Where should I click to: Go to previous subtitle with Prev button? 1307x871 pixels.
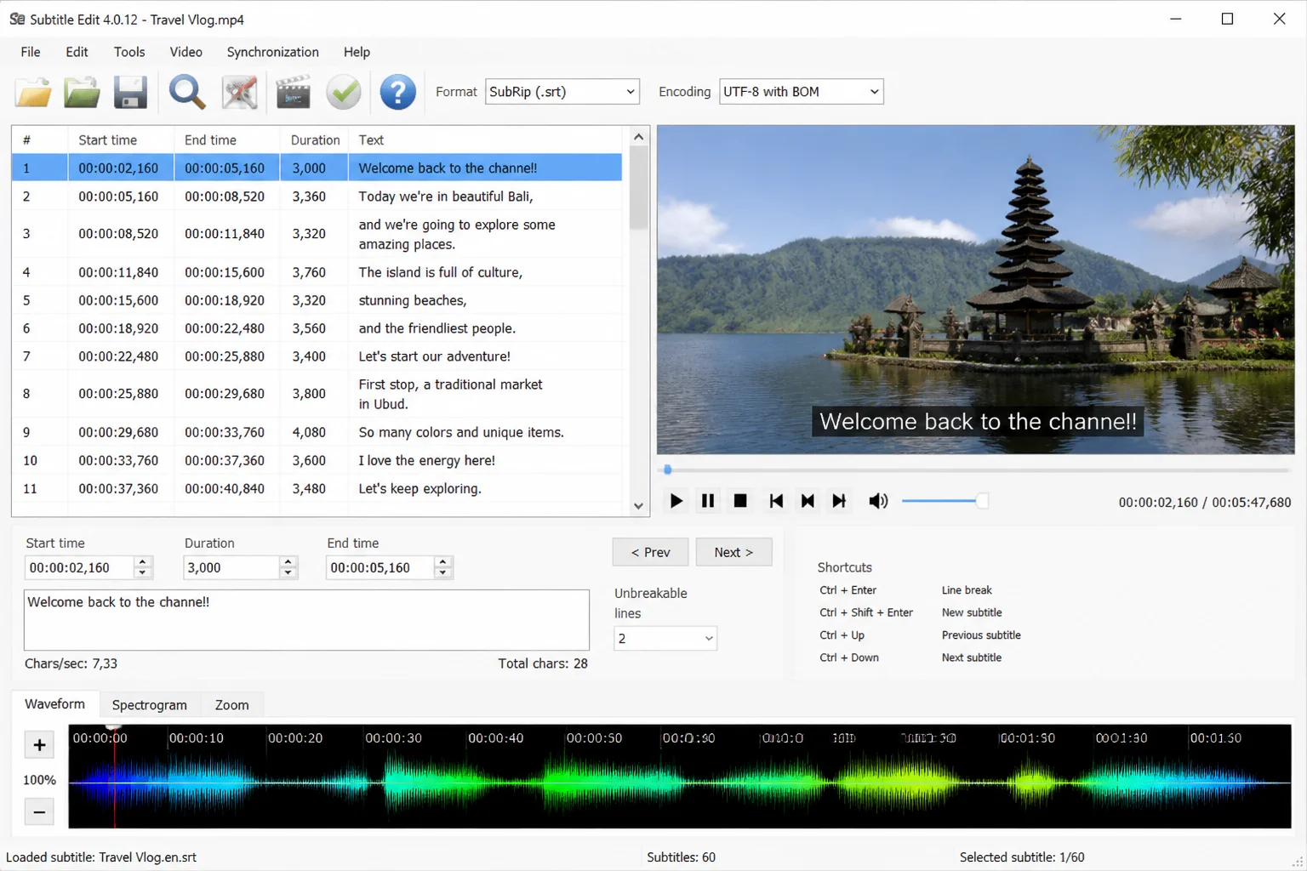point(650,552)
